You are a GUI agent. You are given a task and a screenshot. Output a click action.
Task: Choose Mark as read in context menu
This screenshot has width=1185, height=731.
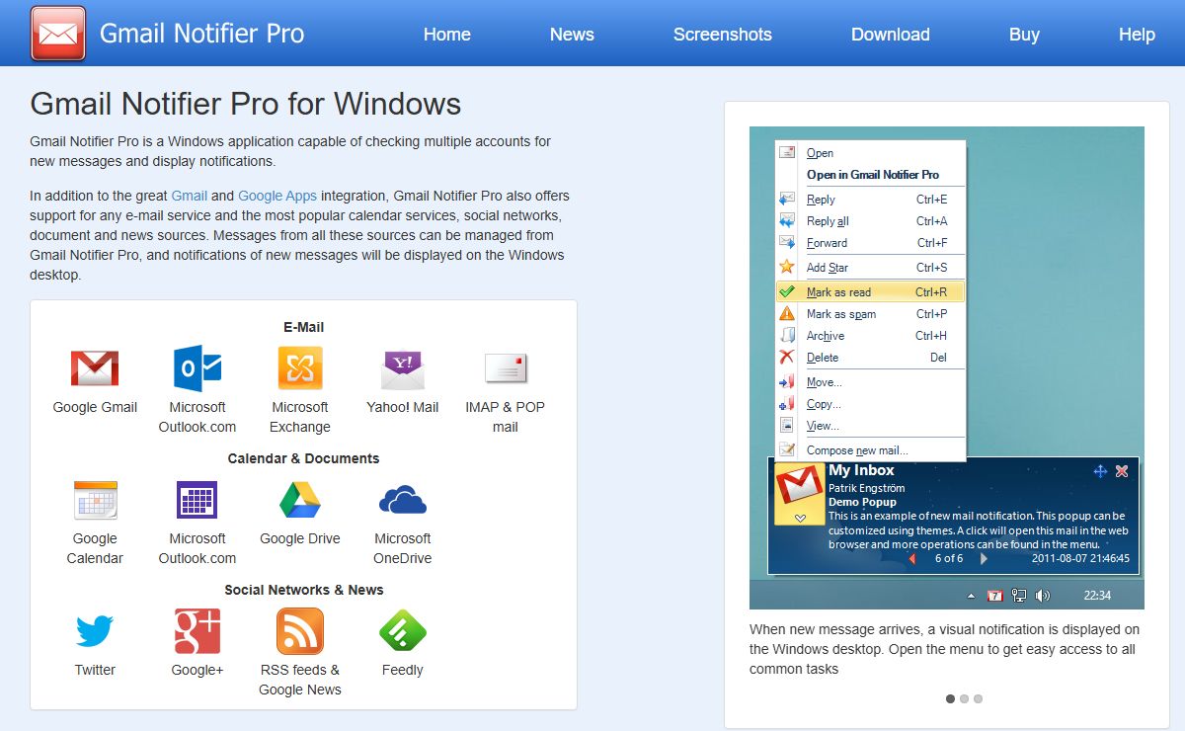coord(870,291)
